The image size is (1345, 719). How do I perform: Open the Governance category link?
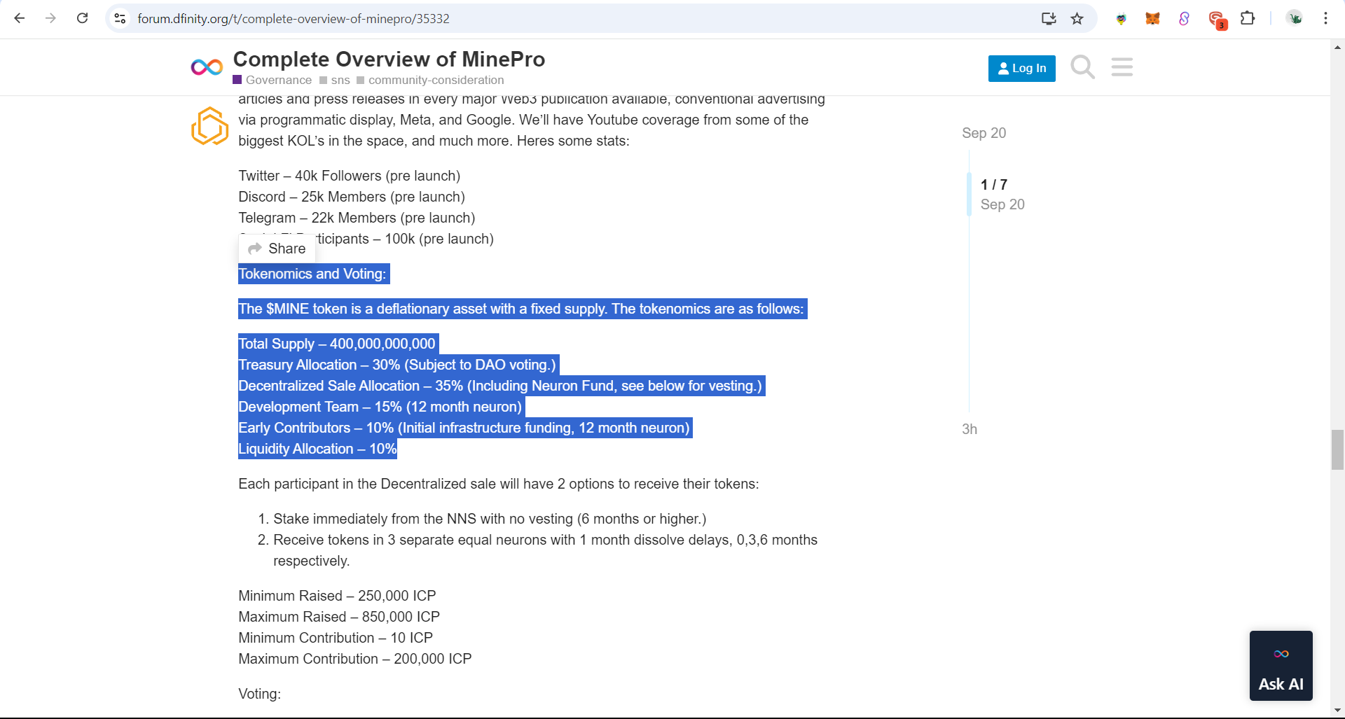(x=273, y=80)
